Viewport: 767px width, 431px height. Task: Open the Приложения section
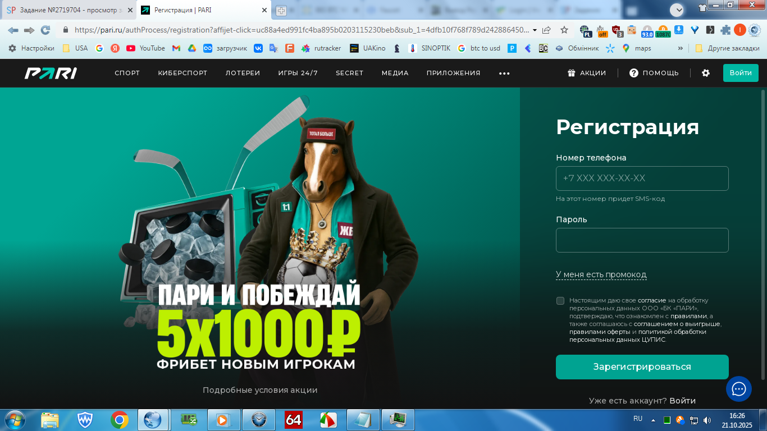coord(453,73)
